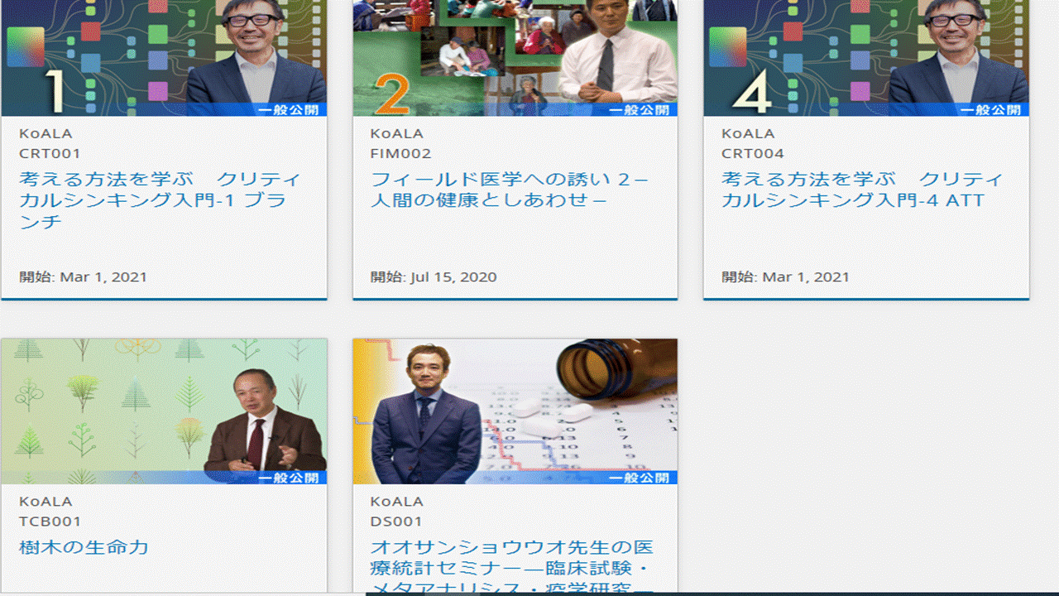
Task: Click the DS001 course code label
Action: click(396, 521)
